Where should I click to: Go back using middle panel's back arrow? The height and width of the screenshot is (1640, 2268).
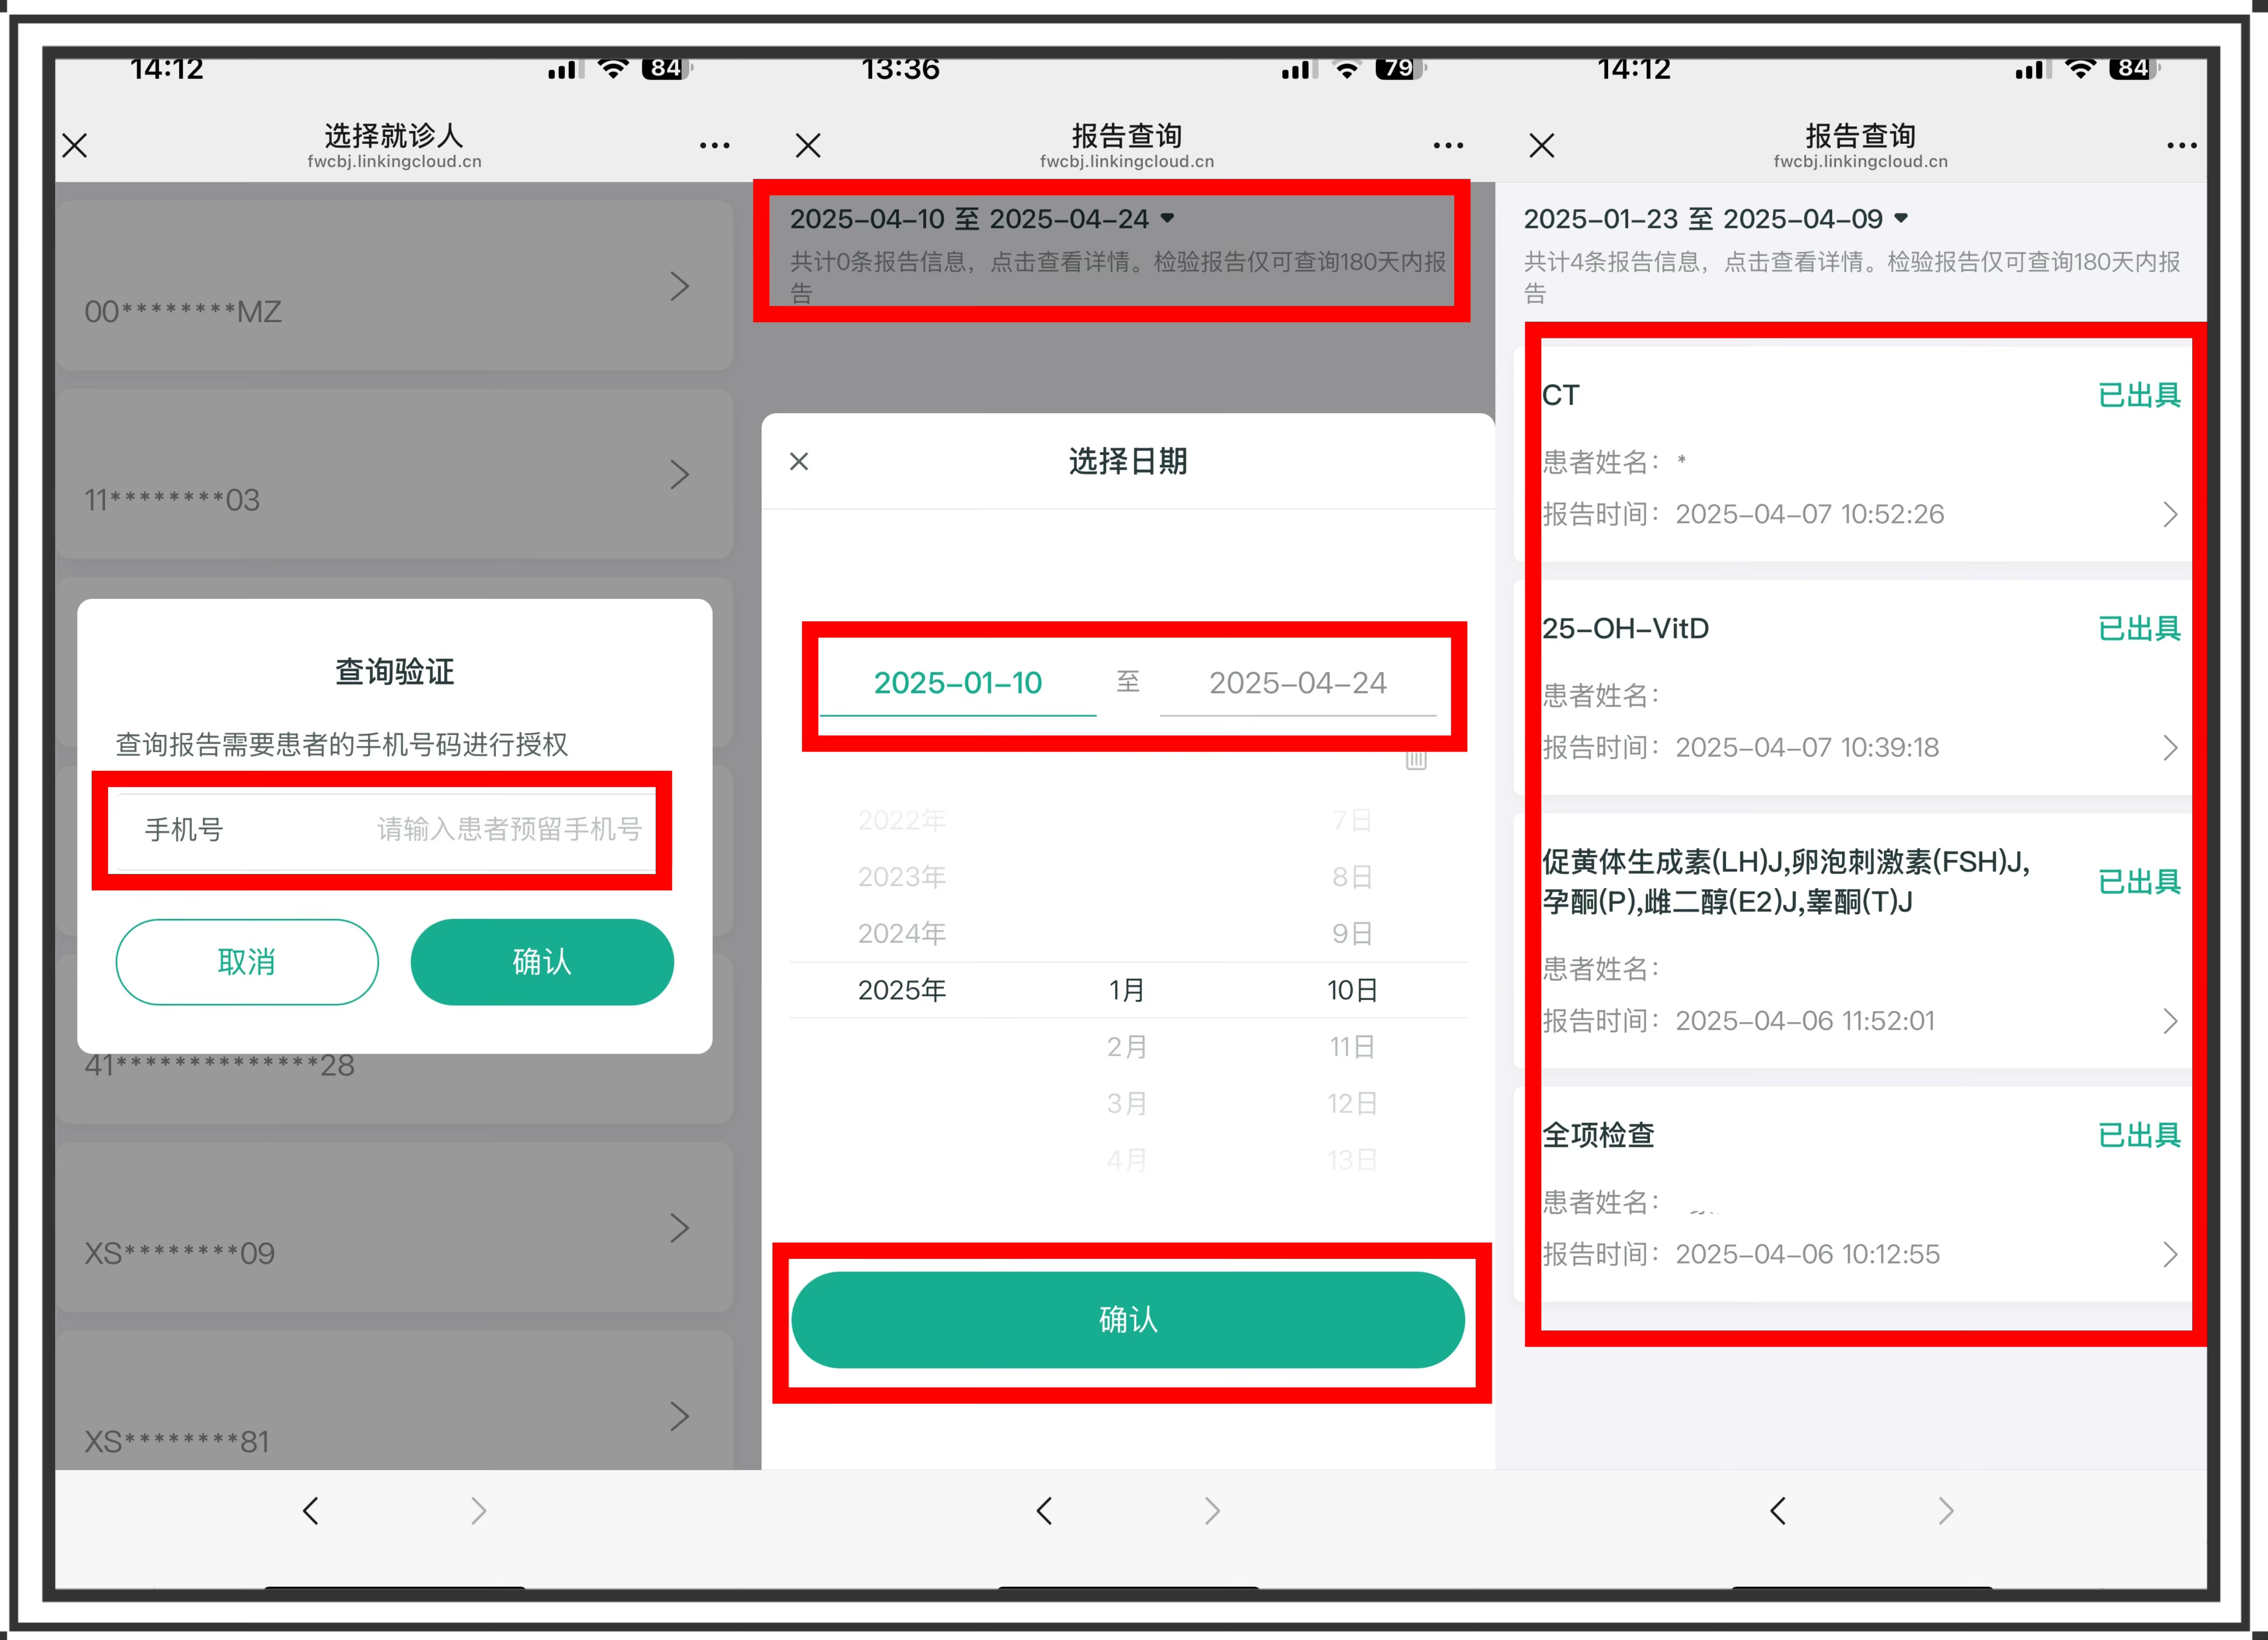[x=1045, y=1511]
